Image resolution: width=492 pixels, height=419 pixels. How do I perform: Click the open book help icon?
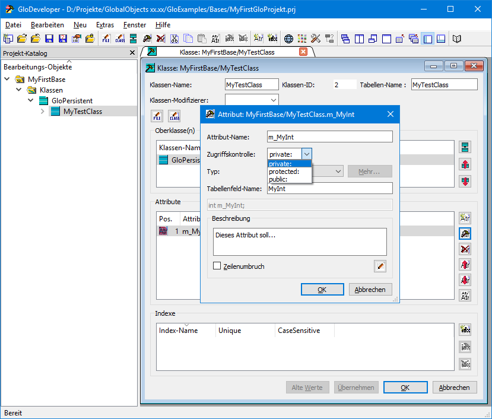point(456,39)
